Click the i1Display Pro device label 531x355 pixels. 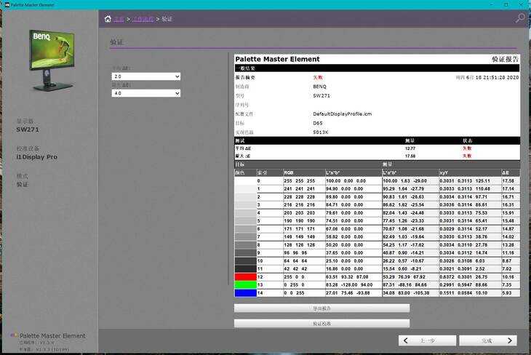[x=37, y=157]
